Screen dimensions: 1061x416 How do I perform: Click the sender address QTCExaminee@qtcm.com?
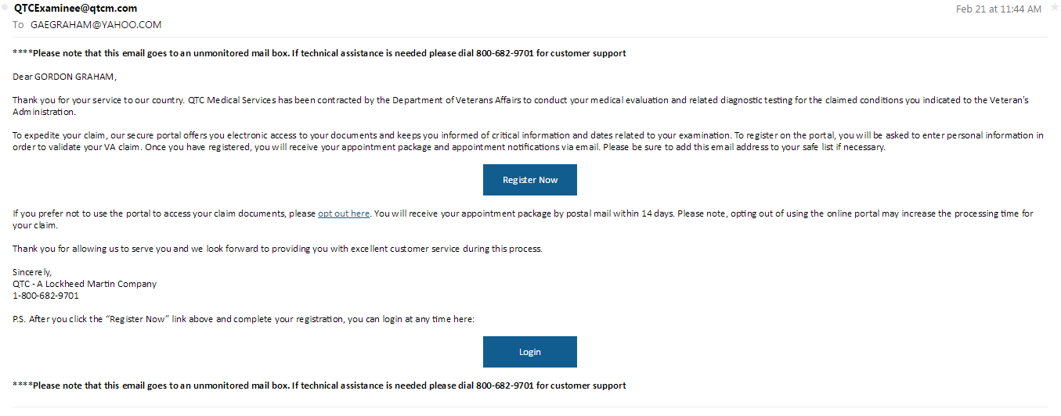pos(75,9)
